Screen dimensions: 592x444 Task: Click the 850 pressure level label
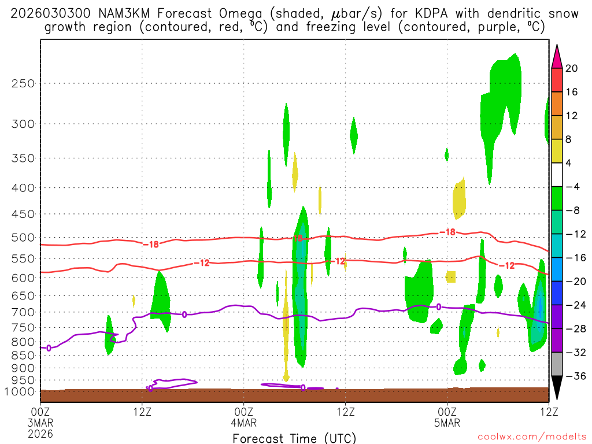[23, 356]
